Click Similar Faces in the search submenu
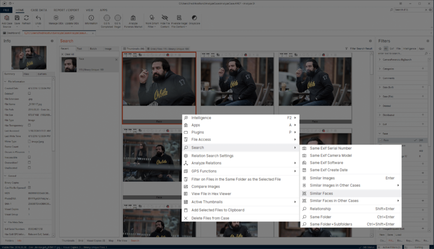Screen dimensions: 434x249 [321, 194]
